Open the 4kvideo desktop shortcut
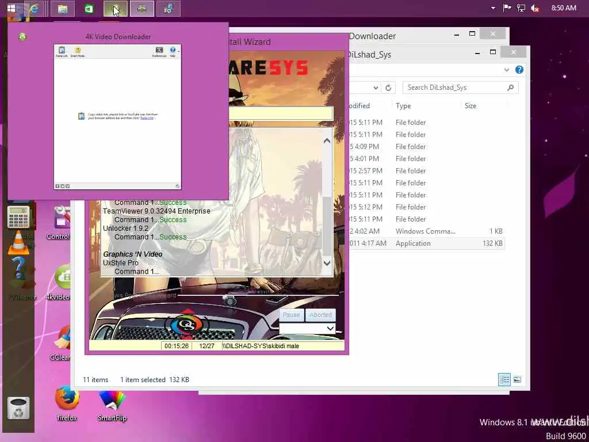589x442 pixels. [x=60, y=282]
